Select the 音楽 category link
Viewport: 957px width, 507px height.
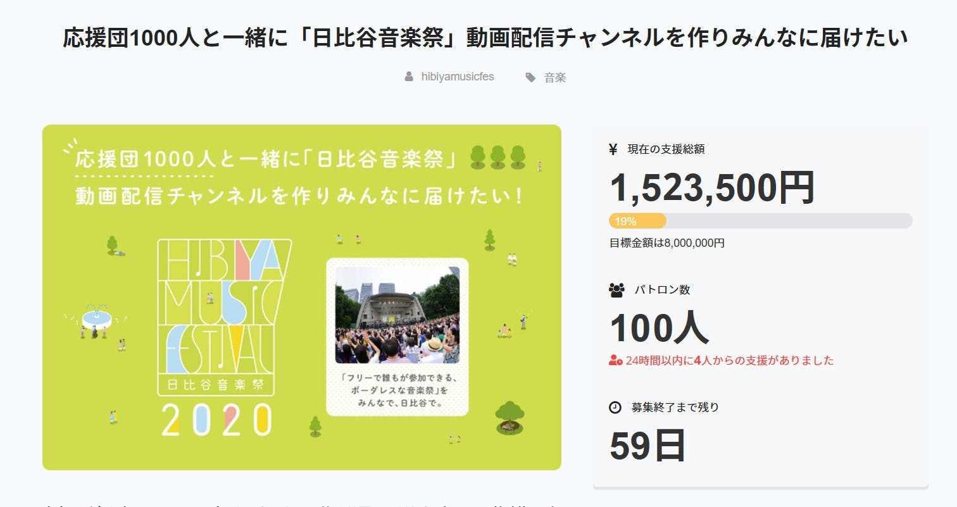tap(555, 78)
